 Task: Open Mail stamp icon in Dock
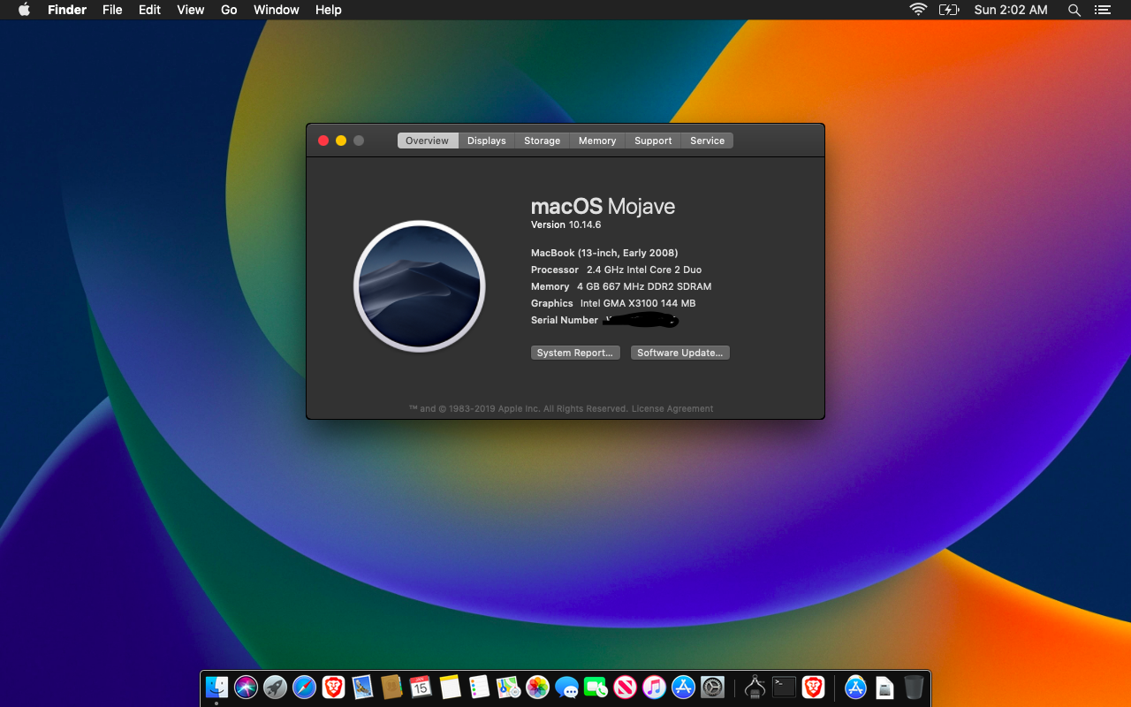coord(362,687)
